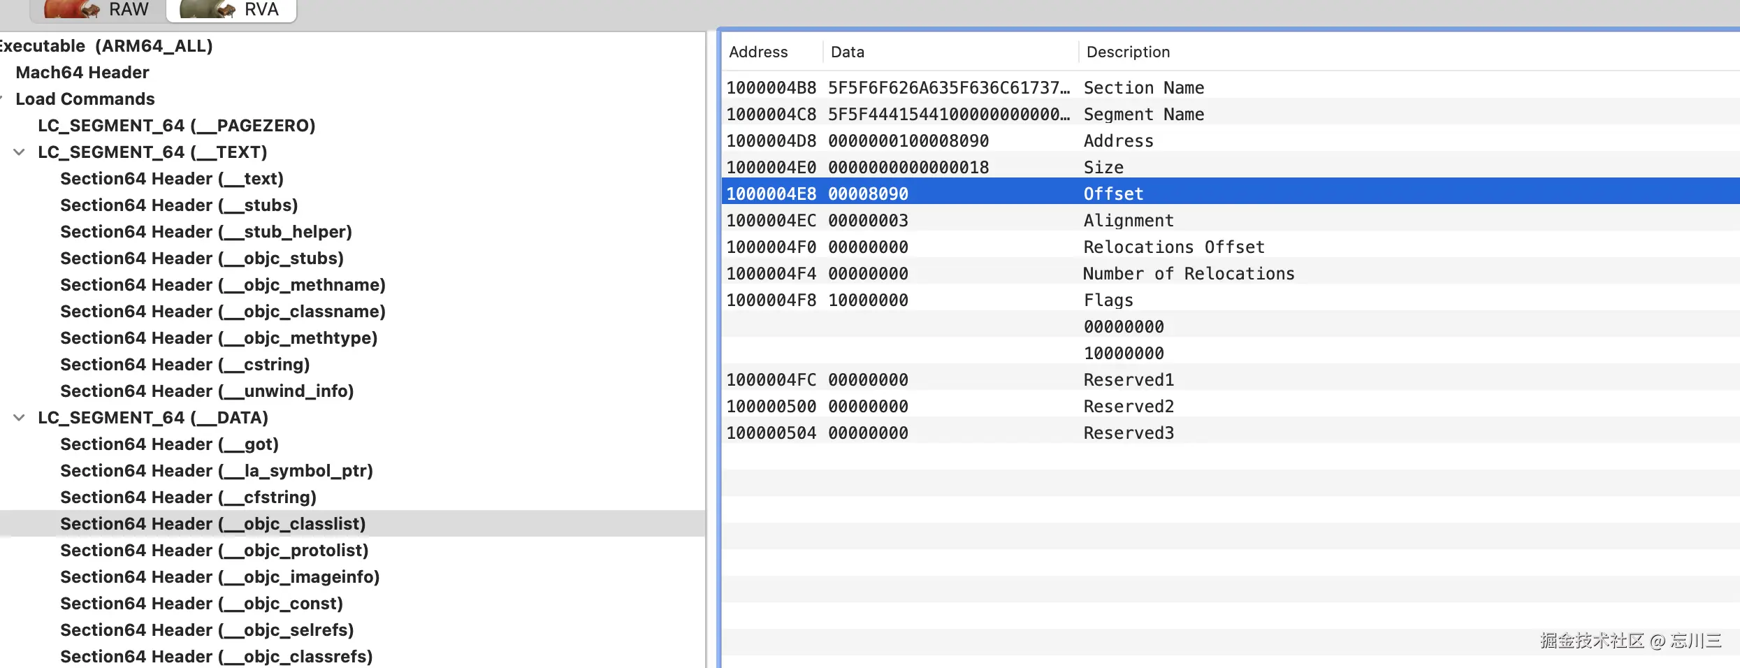Select the Section Name row
1740x668 pixels.
click(1231, 87)
